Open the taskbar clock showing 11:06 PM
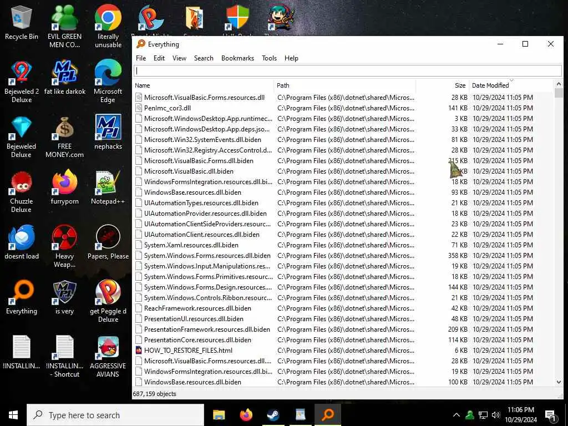The image size is (568, 426). point(520,415)
